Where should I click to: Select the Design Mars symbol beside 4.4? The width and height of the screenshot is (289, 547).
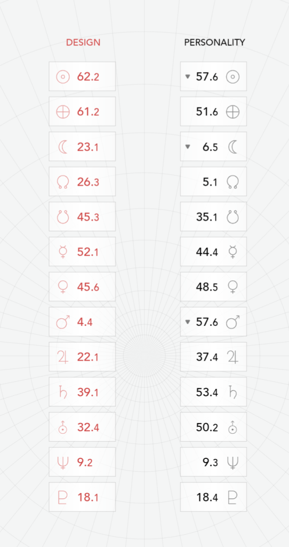pyautogui.click(x=63, y=322)
